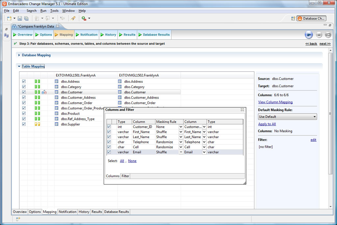337x225 pixels.
Task: Click the << back link
Action: (311, 44)
